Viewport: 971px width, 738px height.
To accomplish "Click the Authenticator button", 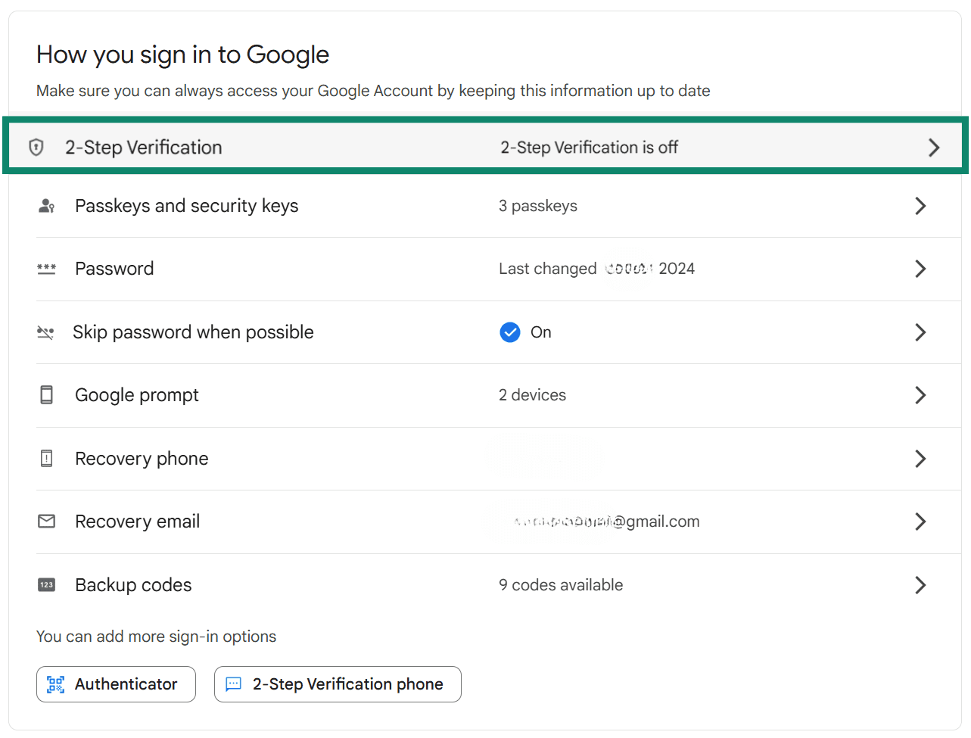I will 116,684.
